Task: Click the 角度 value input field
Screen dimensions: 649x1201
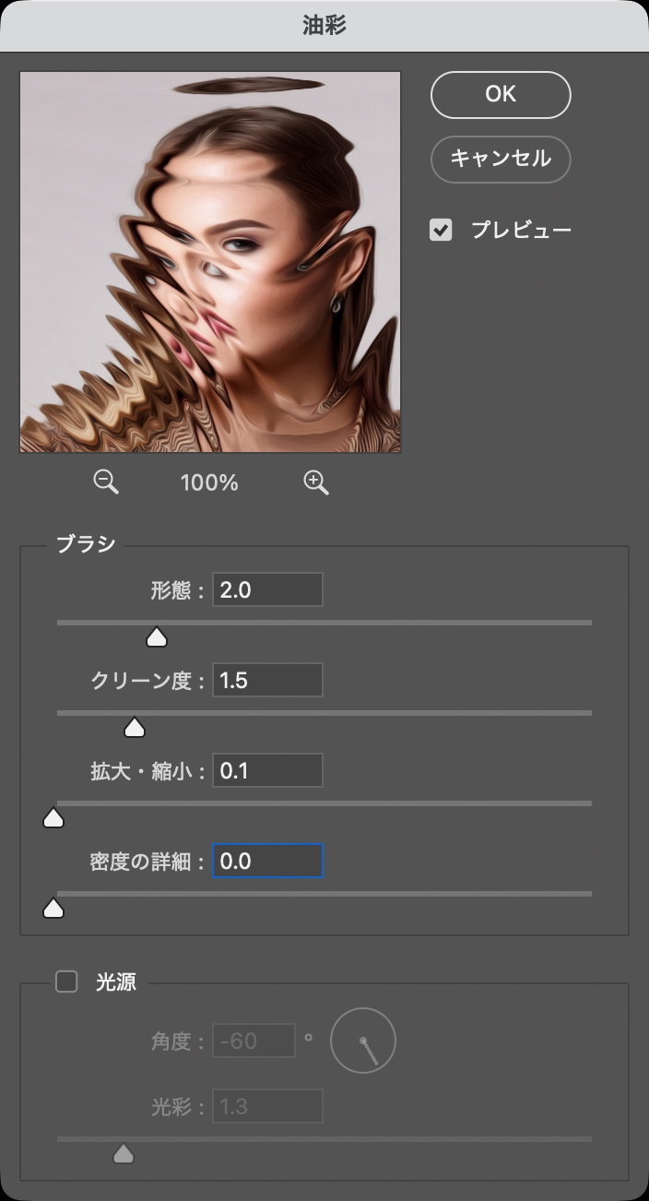Action: pos(254,1040)
